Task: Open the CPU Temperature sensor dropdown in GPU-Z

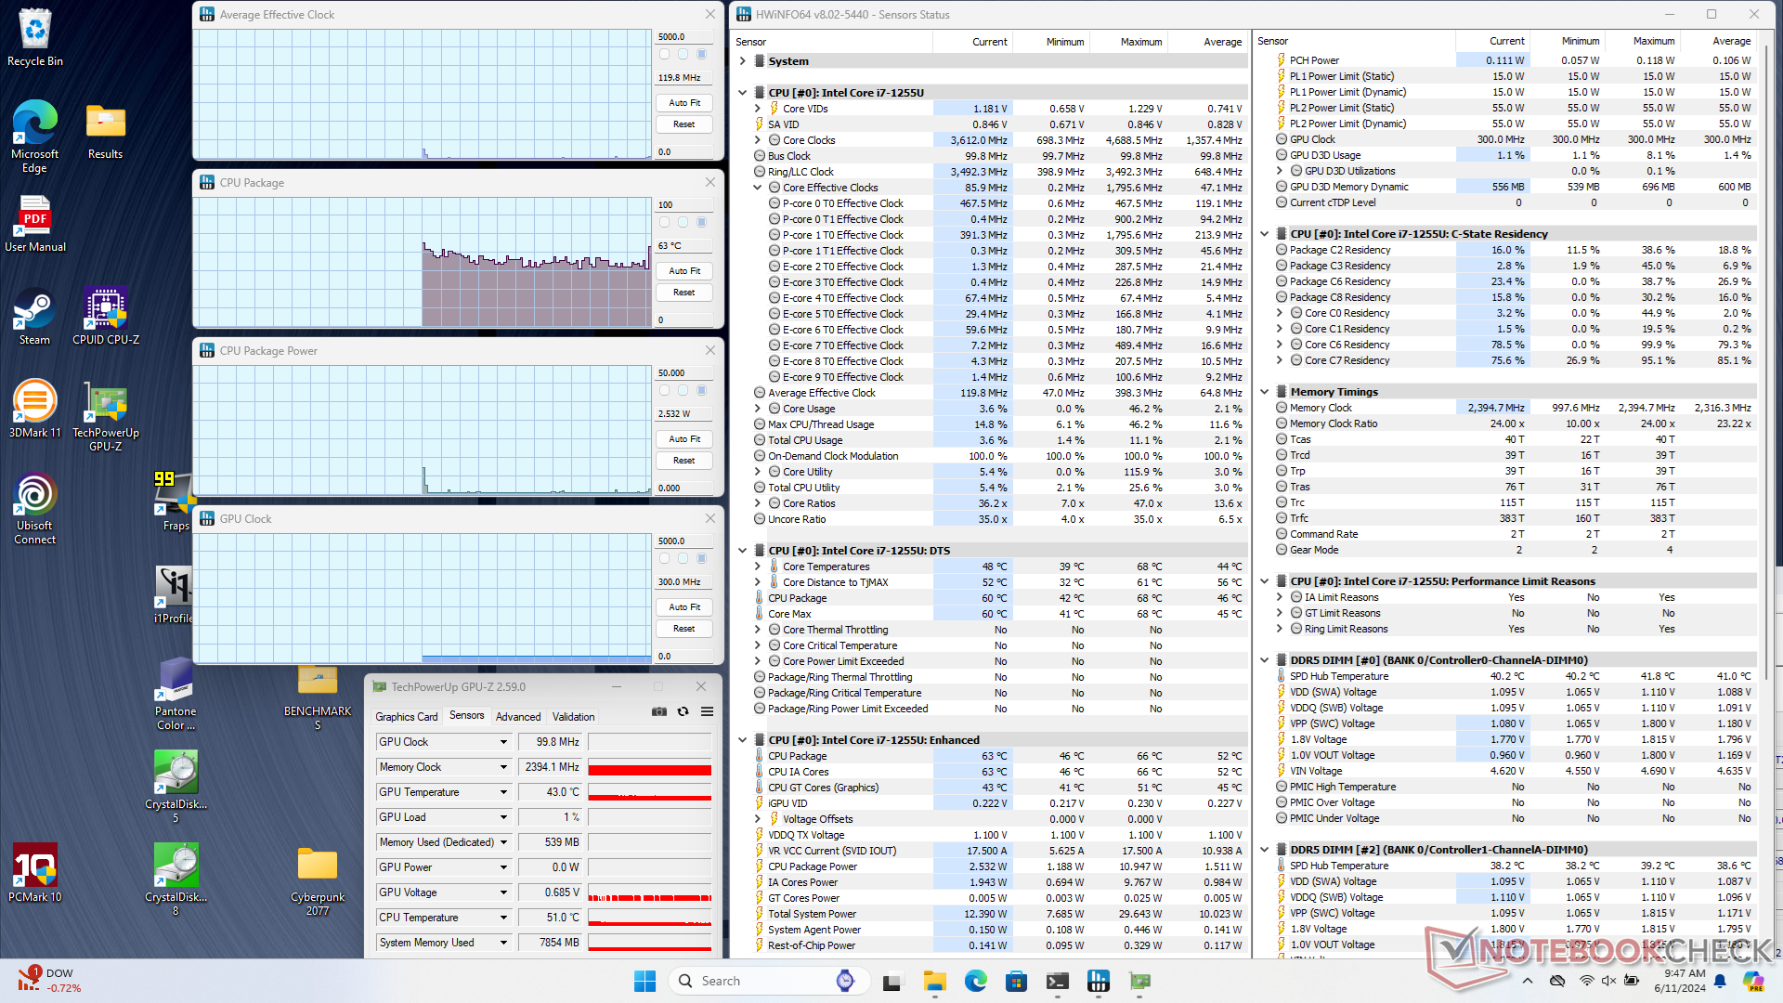Action: [504, 918]
